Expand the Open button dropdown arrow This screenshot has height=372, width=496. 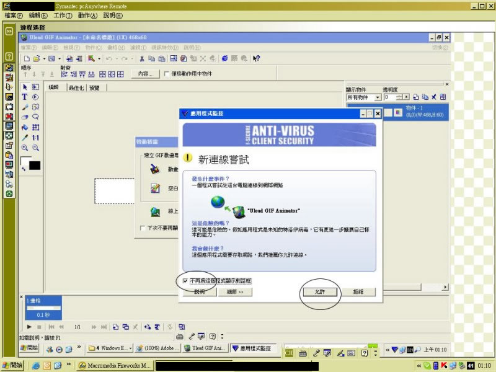click(x=44, y=59)
